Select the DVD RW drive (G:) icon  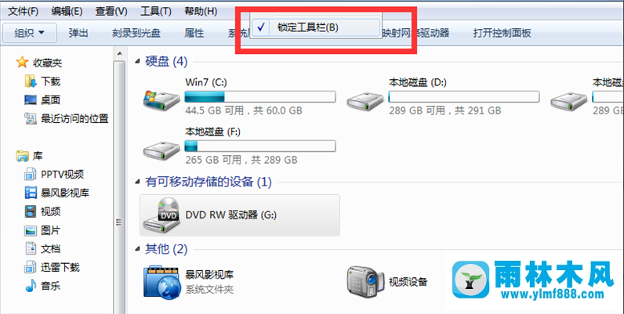pyautogui.click(x=161, y=215)
